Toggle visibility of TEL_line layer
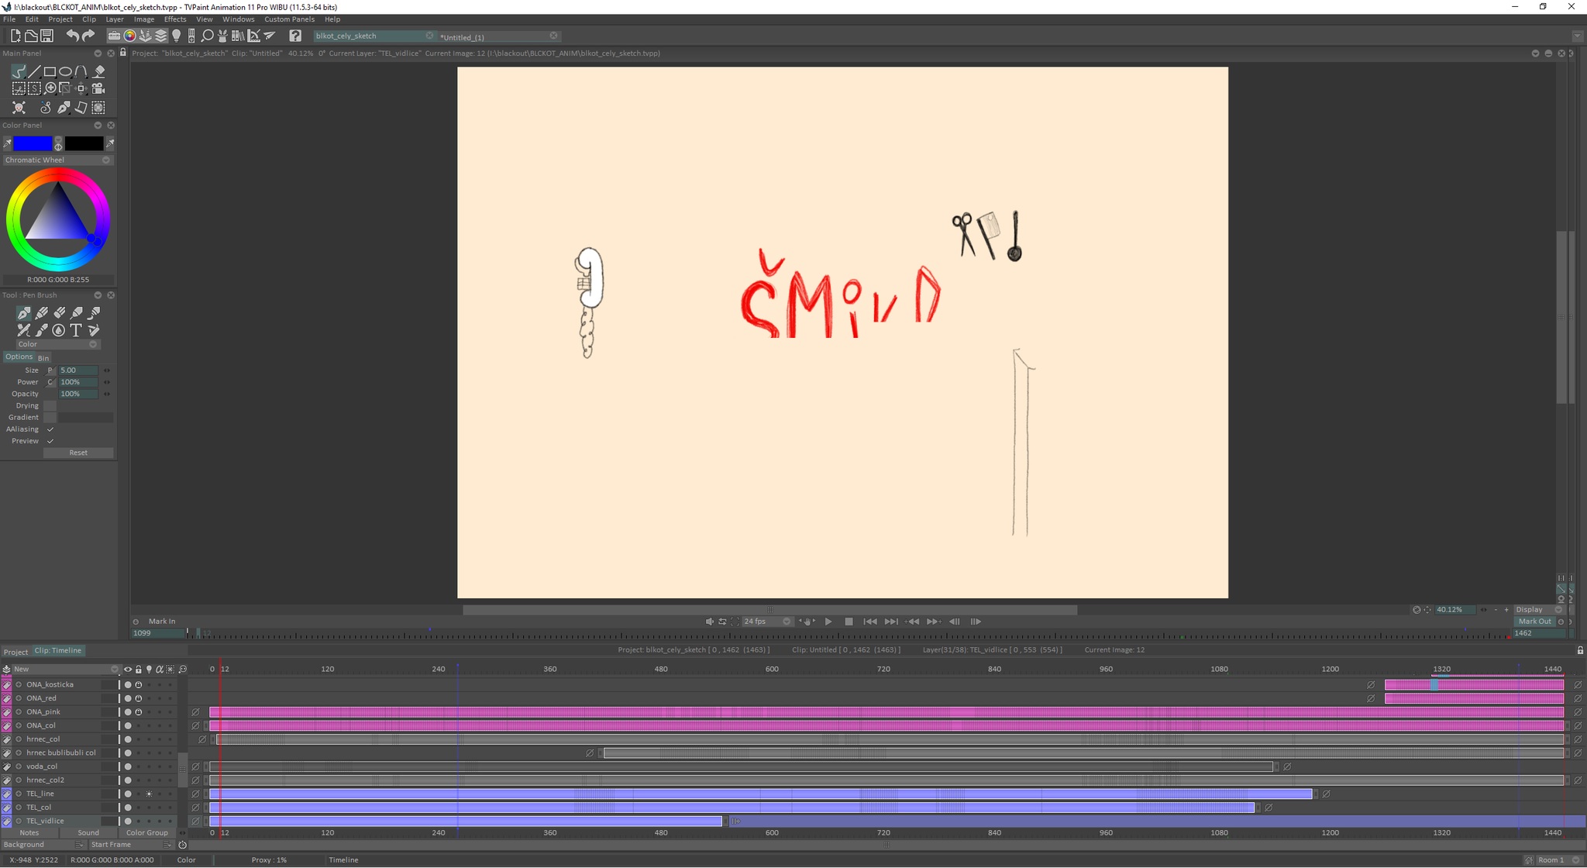This screenshot has width=1587, height=868. (x=128, y=794)
